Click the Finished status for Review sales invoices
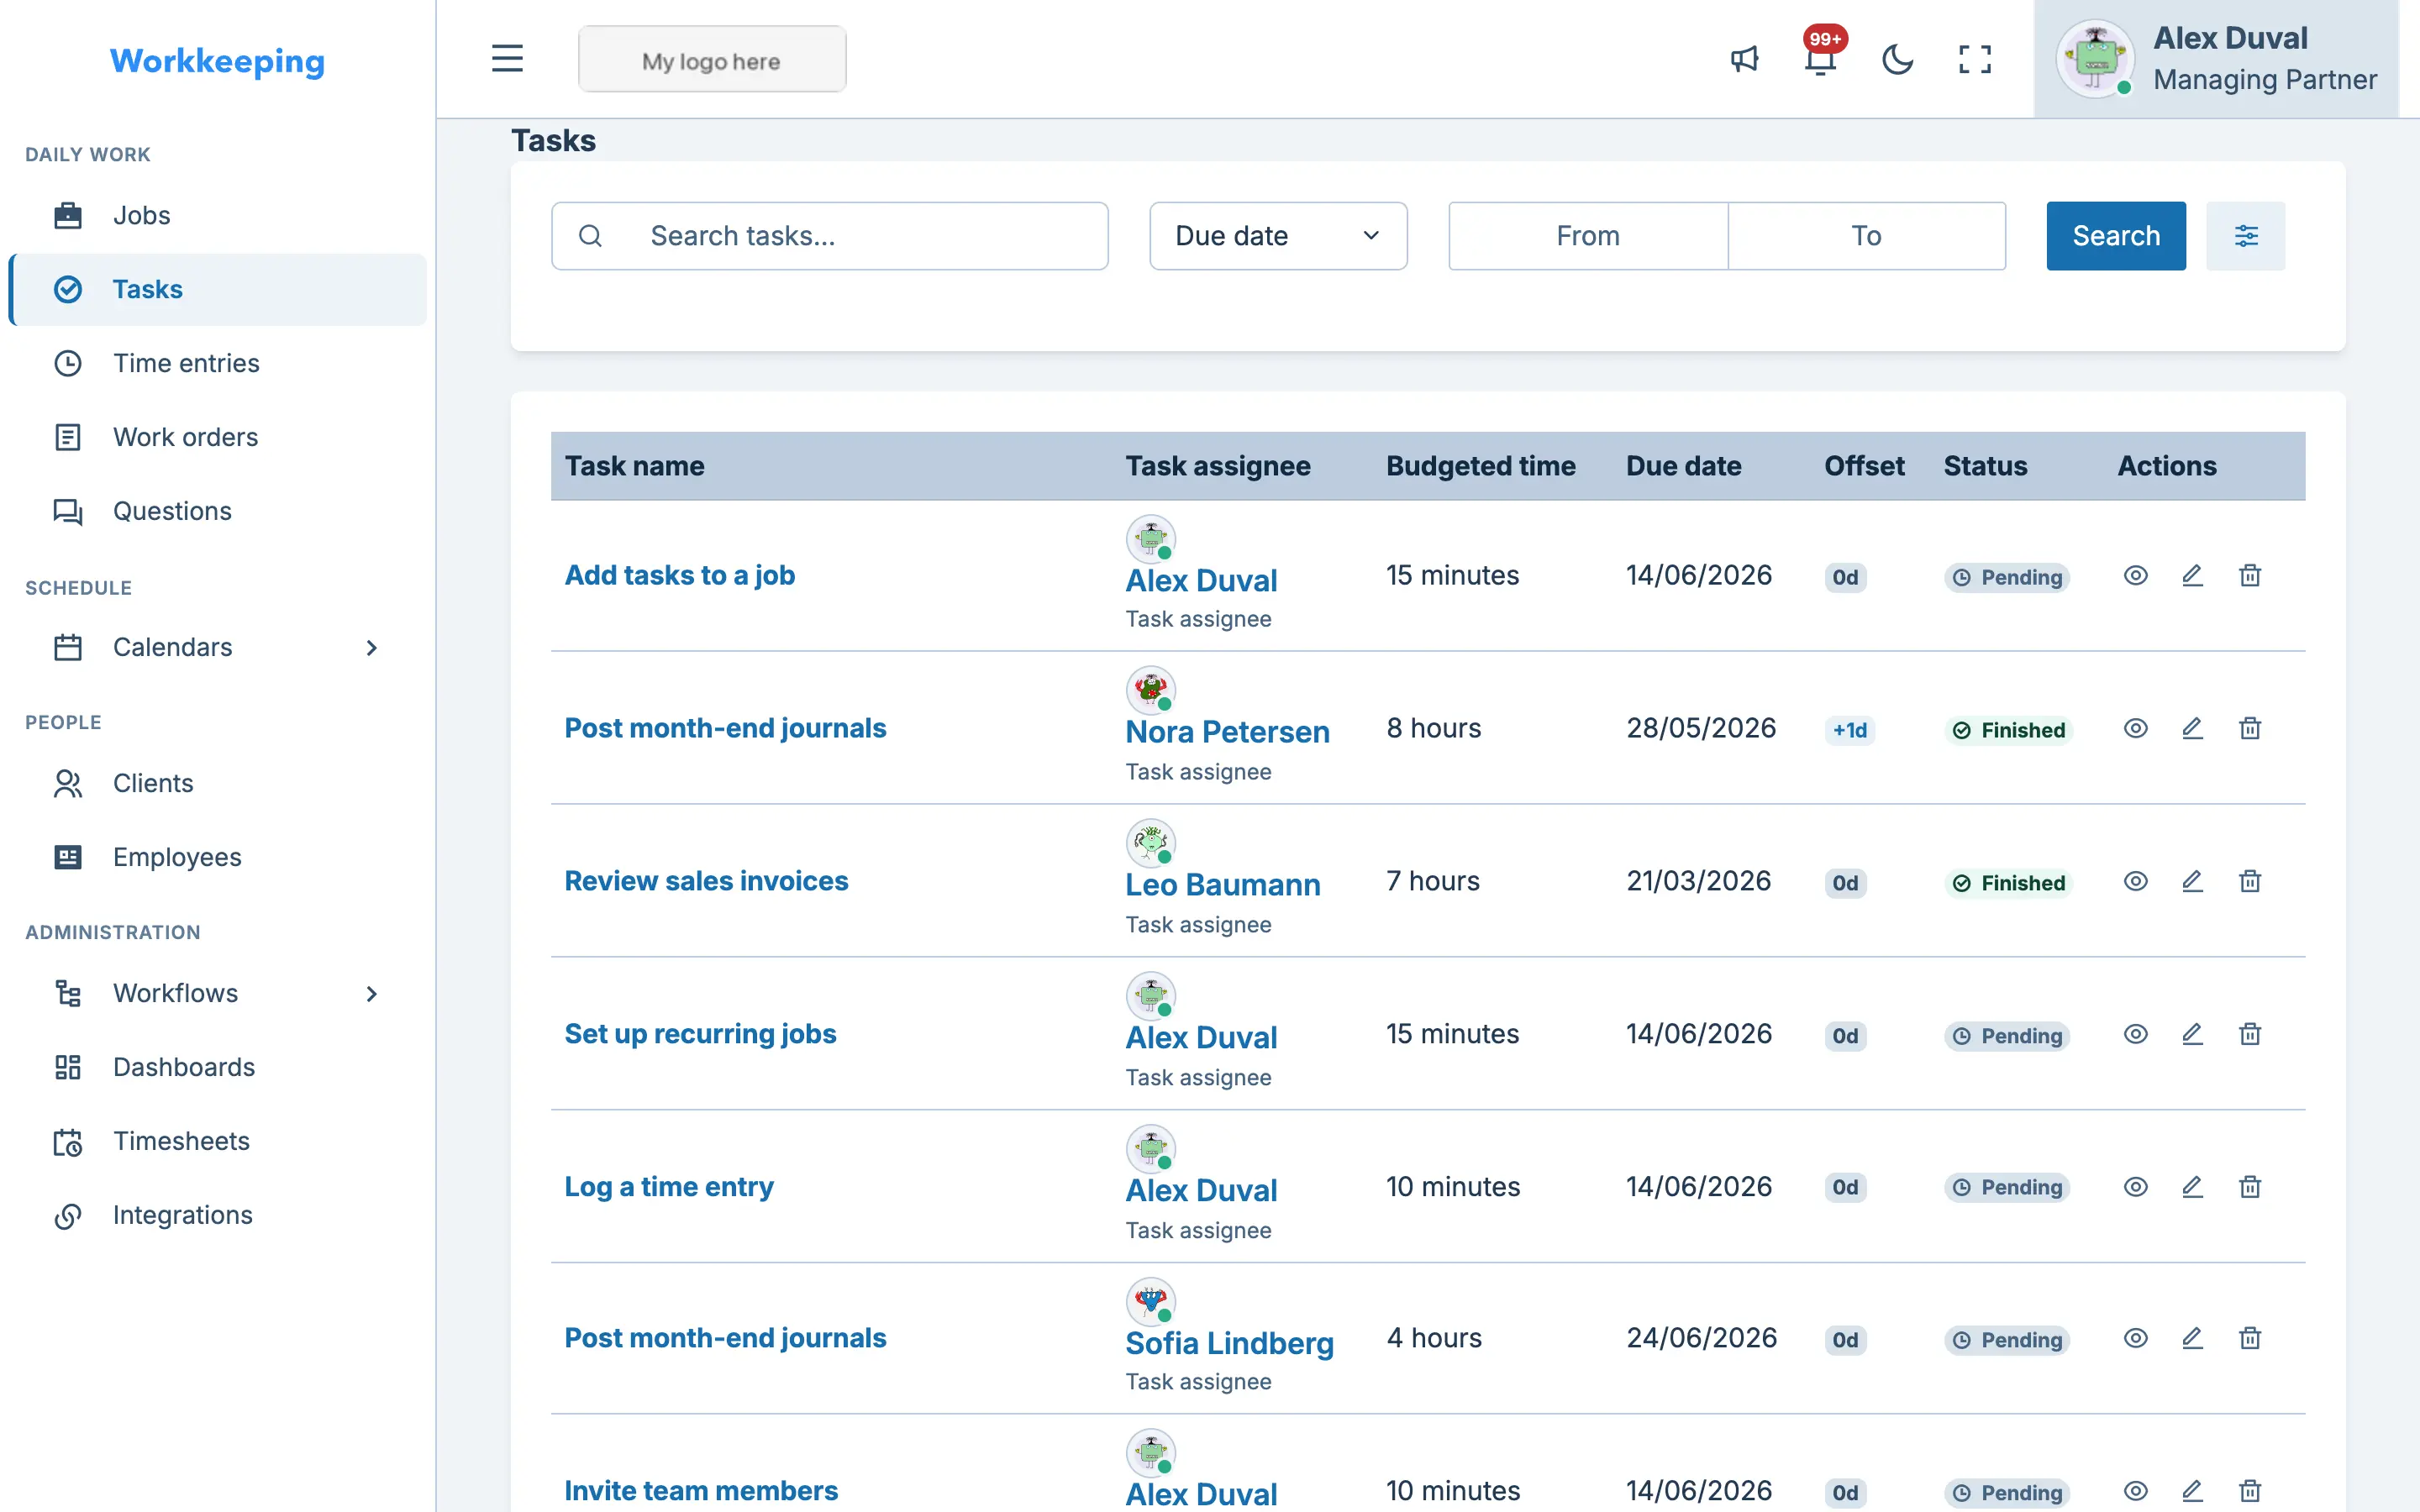 tap(2008, 883)
